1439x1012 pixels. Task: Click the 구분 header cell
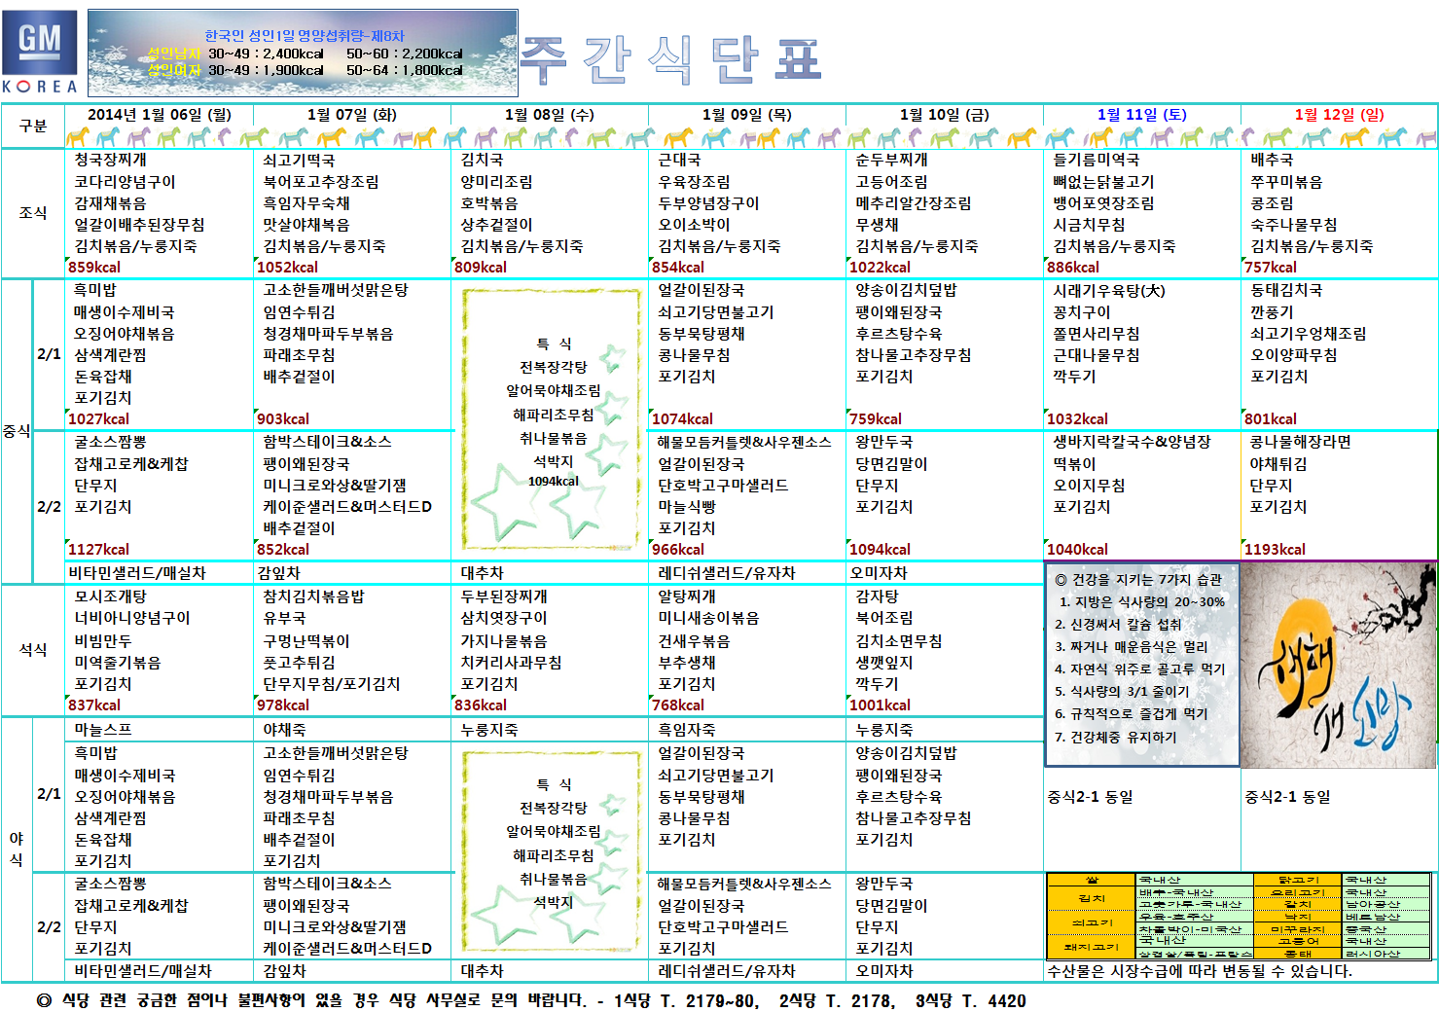[33, 126]
